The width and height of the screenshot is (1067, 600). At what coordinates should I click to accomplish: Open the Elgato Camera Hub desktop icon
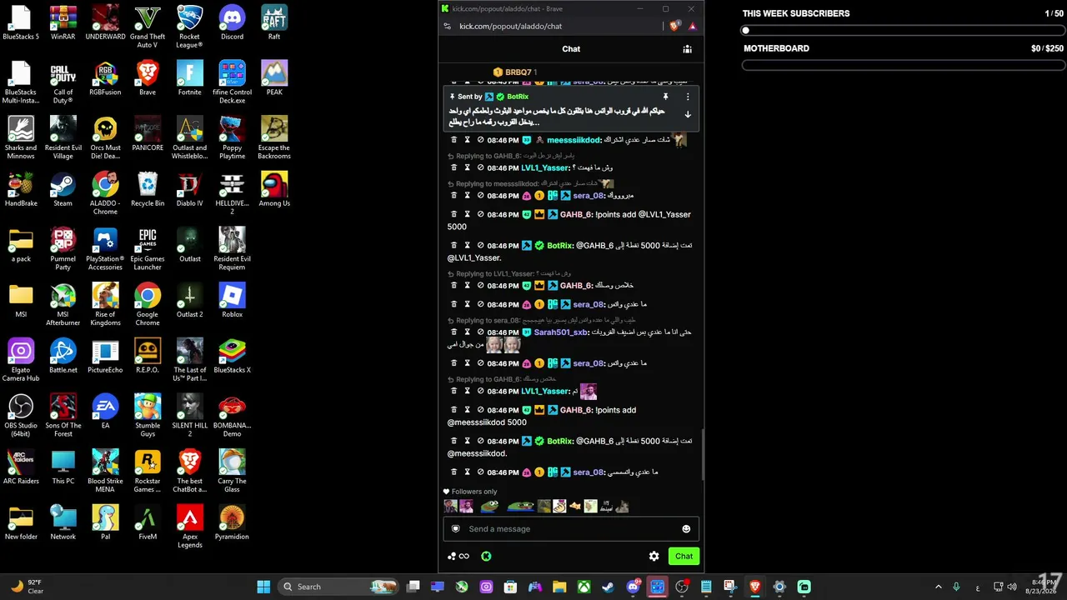click(21, 360)
